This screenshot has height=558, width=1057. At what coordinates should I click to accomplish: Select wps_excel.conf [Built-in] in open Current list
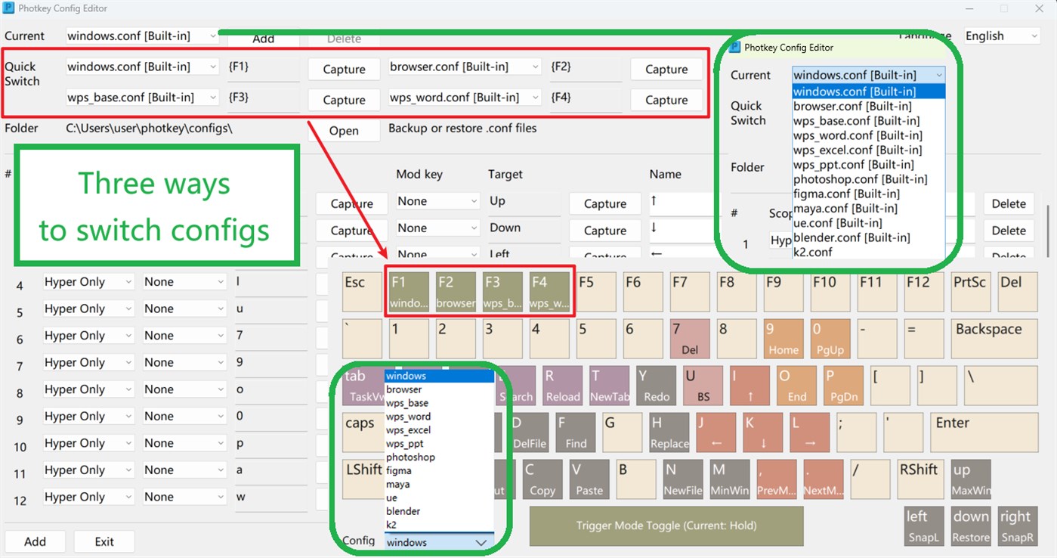[x=868, y=150]
